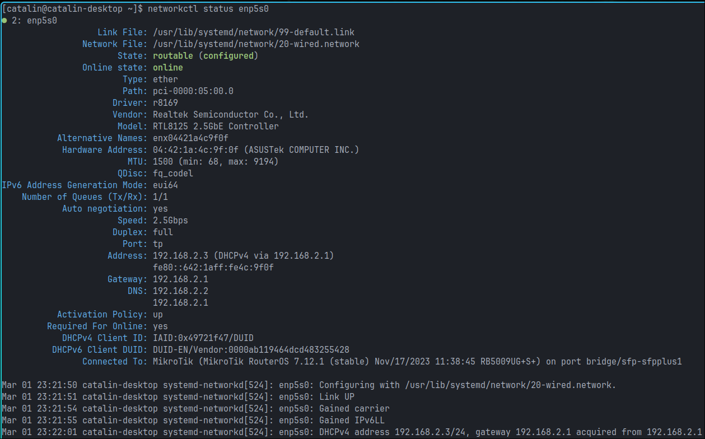This screenshot has width=705, height=439.
Task: Click the green status dot beside enp5s0
Action: tap(4, 21)
